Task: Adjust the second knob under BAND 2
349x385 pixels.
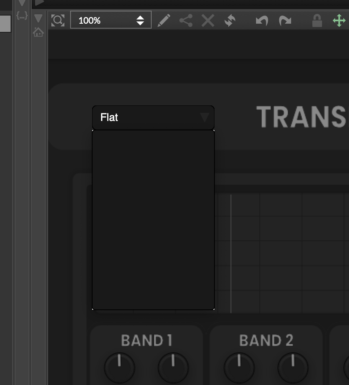Action: click(293, 367)
